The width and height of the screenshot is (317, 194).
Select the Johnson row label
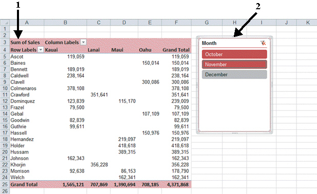tap(20, 158)
